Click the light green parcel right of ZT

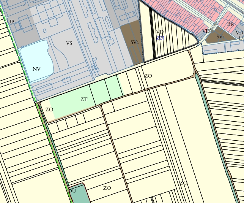pos(113,87)
